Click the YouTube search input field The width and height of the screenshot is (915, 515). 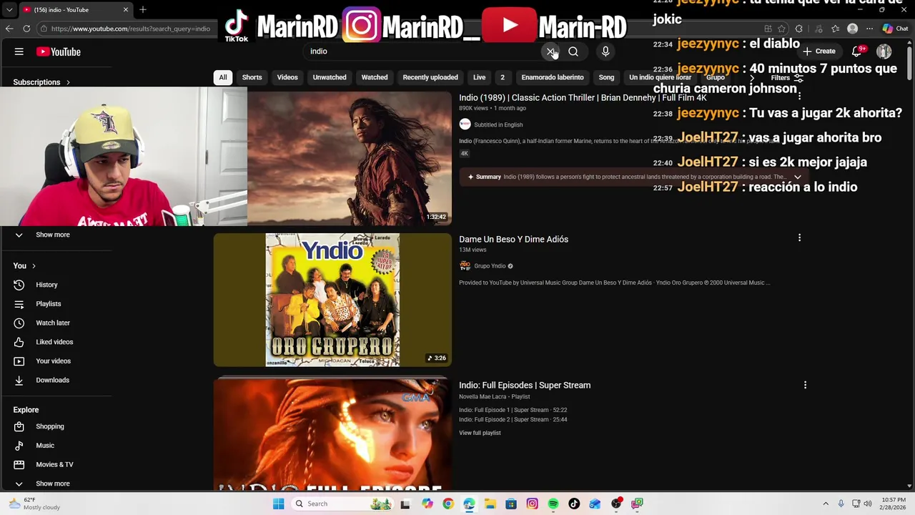422,51
